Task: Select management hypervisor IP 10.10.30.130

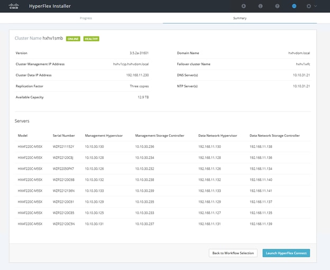Action: coord(94,146)
